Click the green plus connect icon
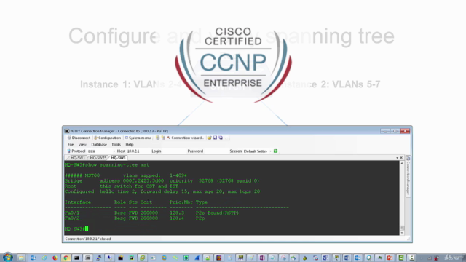The width and height of the screenshot is (466, 262). pyautogui.click(x=275, y=151)
